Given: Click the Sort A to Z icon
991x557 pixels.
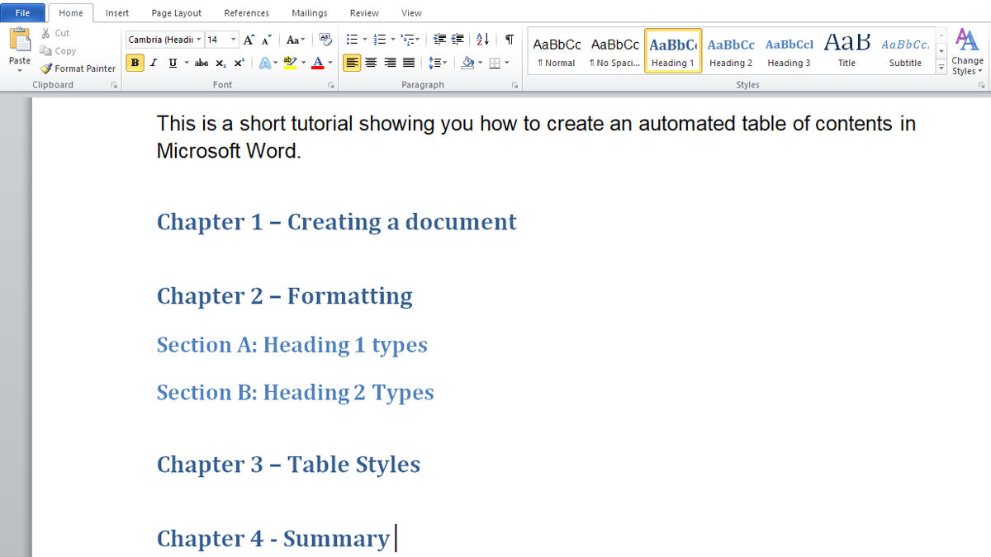Looking at the screenshot, I should point(483,40).
